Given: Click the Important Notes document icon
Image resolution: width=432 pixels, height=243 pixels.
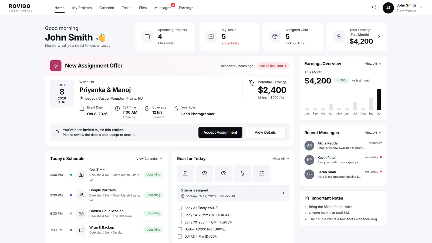Looking at the screenshot, I should (307, 198).
